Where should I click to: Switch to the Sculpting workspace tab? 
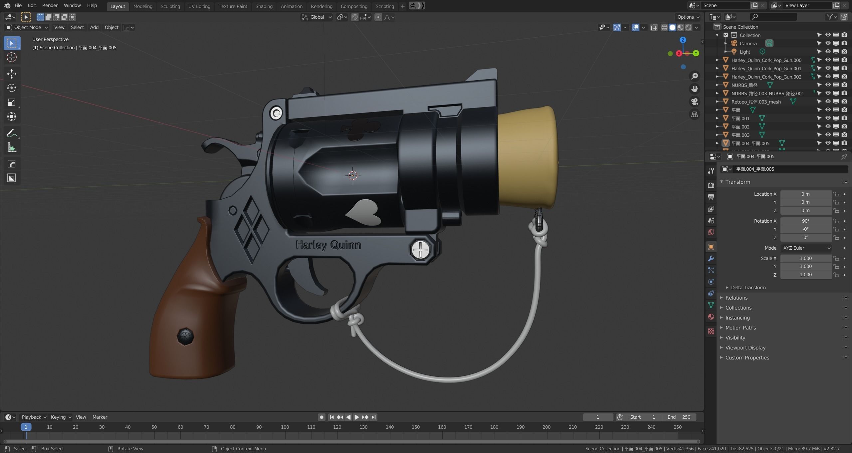[170, 6]
